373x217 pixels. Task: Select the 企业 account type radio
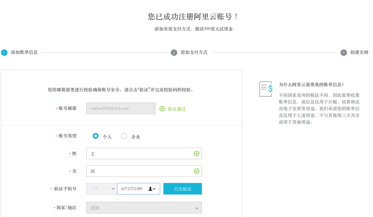[x=124, y=136]
